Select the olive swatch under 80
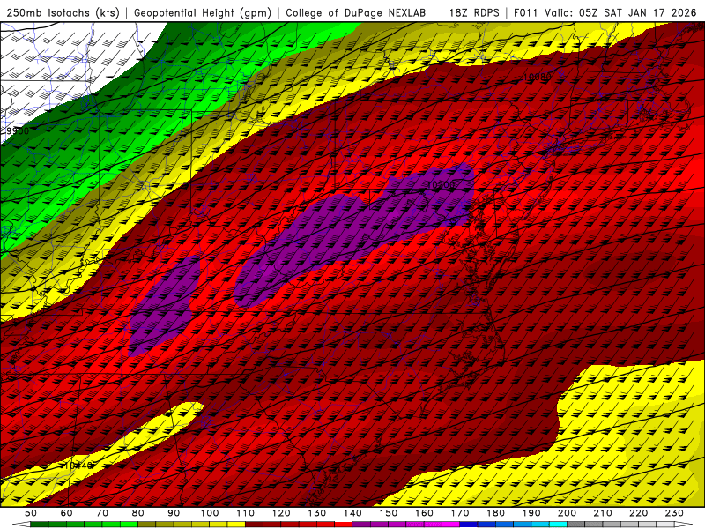This screenshot has width=705, height=529. [146, 525]
